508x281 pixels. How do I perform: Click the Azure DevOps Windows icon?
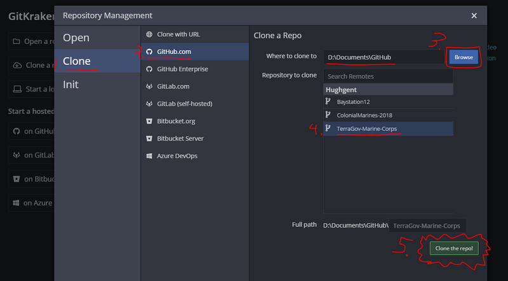click(x=149, y=156)
